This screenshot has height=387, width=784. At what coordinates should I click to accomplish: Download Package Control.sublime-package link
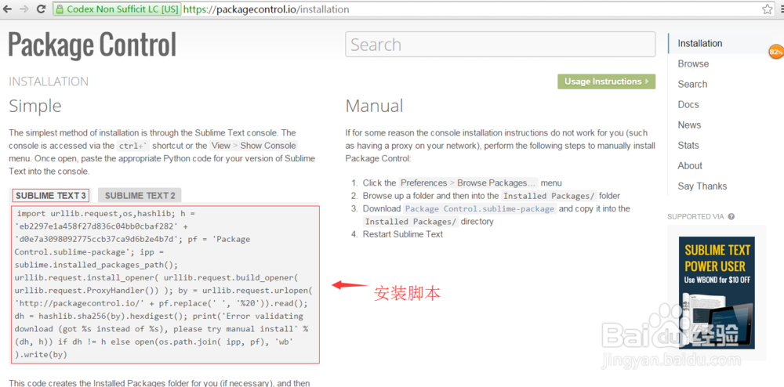coord(480,208)
